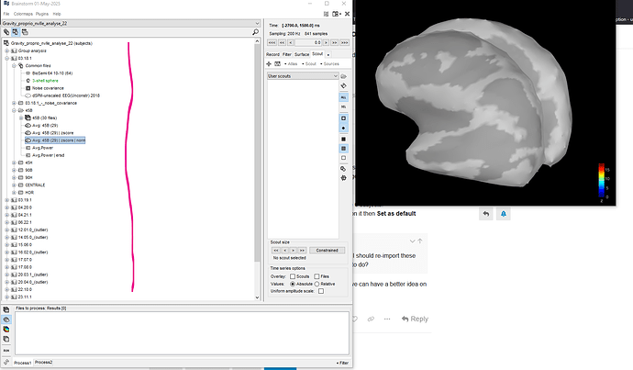Click the database tree vertical scrollbar
The image size is (633, 370).
258,153
